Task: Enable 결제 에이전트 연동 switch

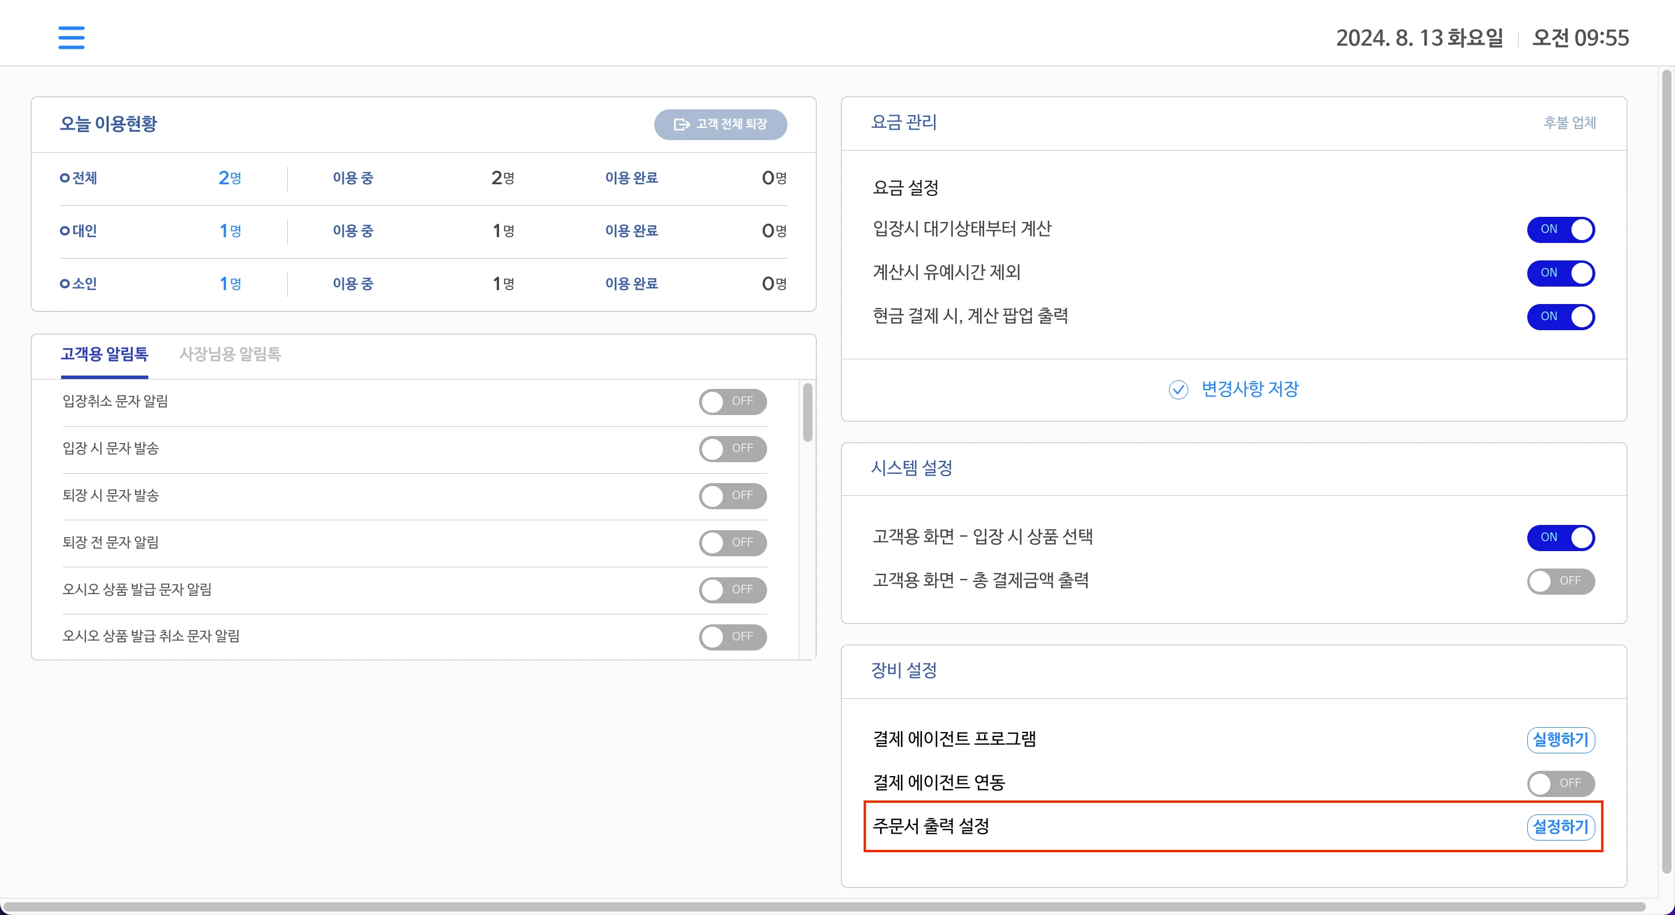Action: [1560, 783]
